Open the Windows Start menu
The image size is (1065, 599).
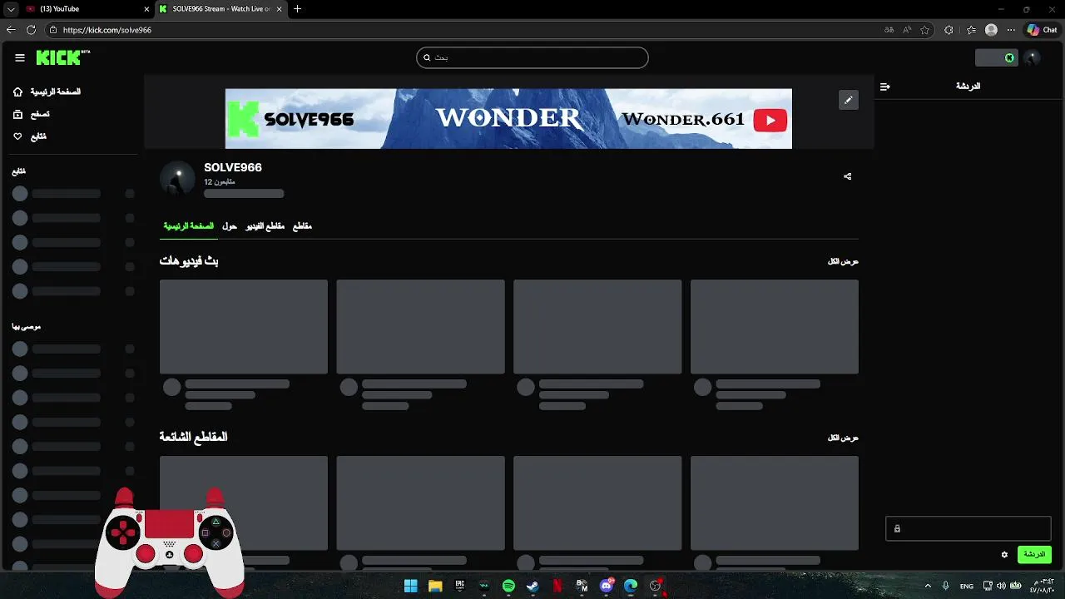[411, 586]
